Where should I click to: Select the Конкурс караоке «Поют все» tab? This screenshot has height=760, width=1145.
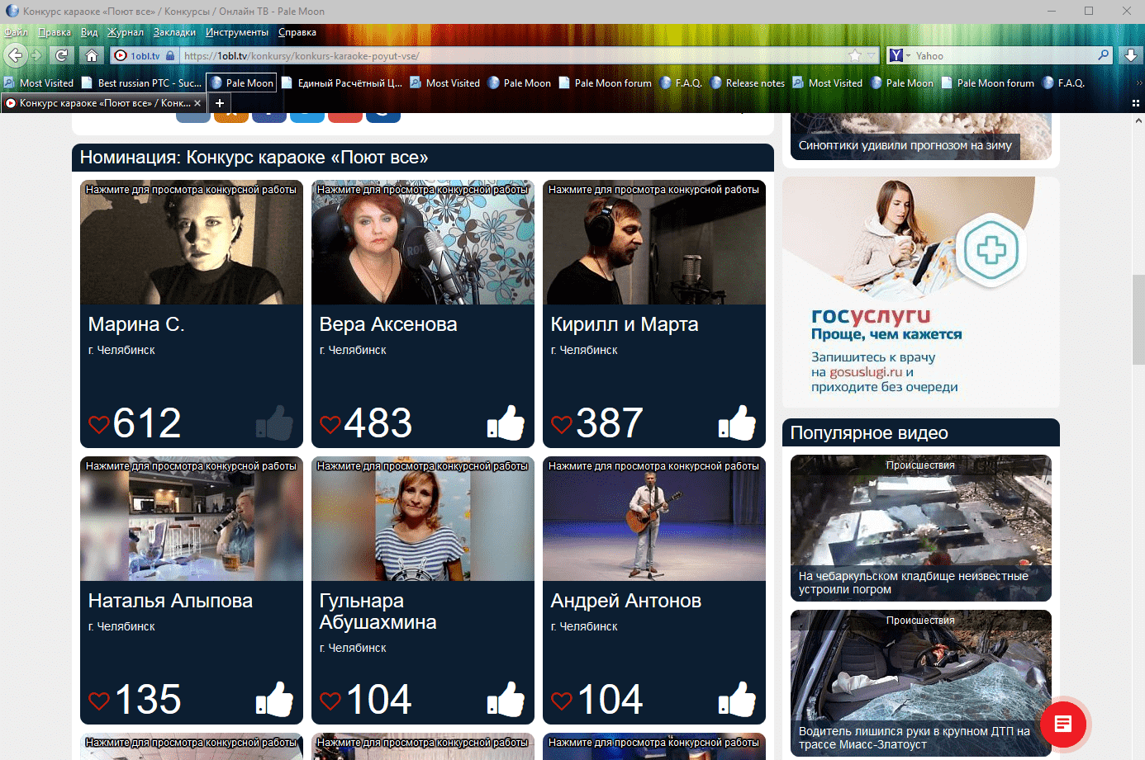pyautogui.click(x=103, y=103)
